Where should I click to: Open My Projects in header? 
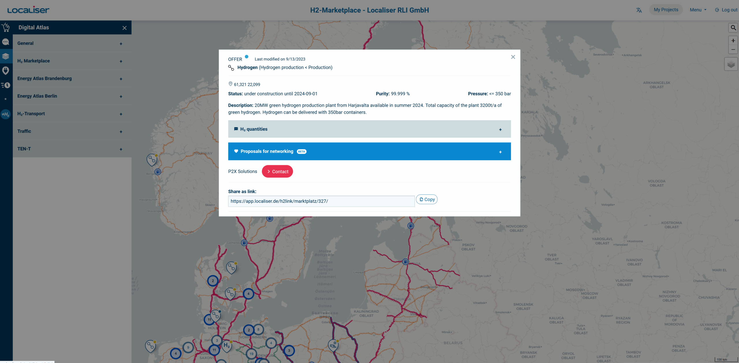(x=666, y=10)
